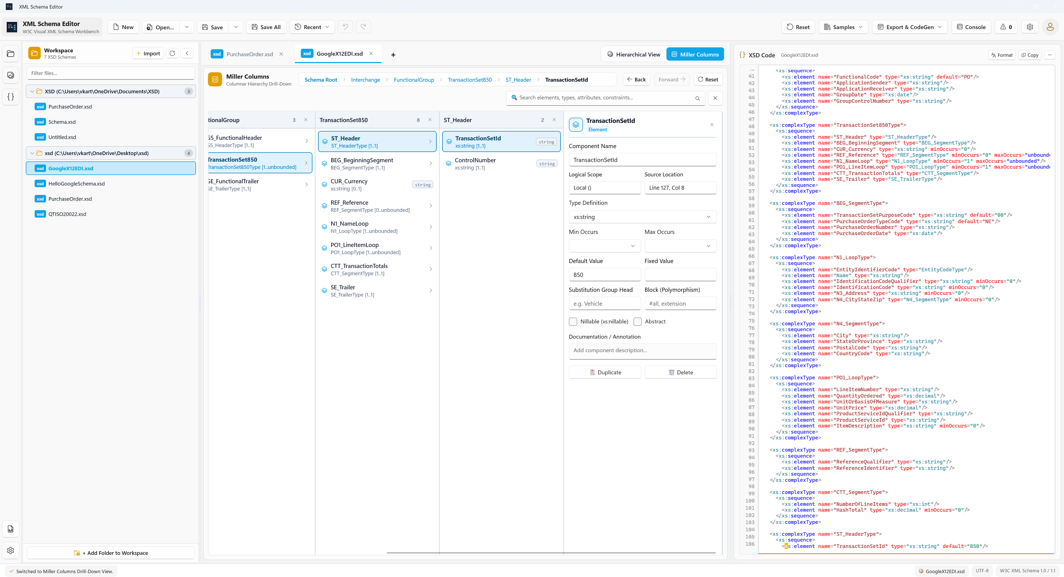Image resolution: width=1064 pixels, height=577 pixels.
Task: Minimize the XSD Code panel
Action: (1050, 55)
